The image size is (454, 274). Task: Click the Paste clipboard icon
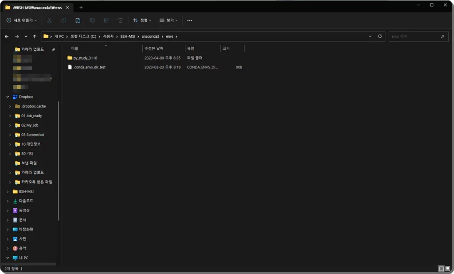click(x=78, y=20)
